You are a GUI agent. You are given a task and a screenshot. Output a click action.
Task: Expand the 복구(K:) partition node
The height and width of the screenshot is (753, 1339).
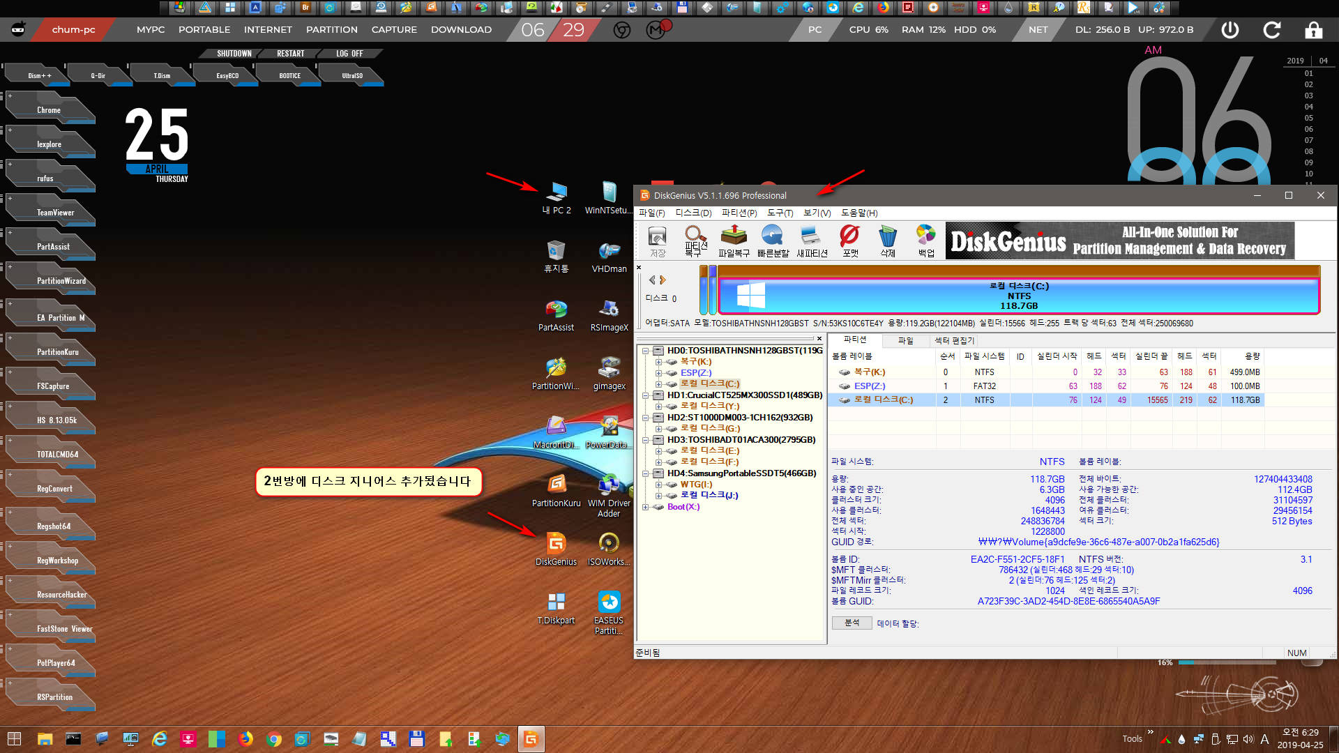[658, 362]
